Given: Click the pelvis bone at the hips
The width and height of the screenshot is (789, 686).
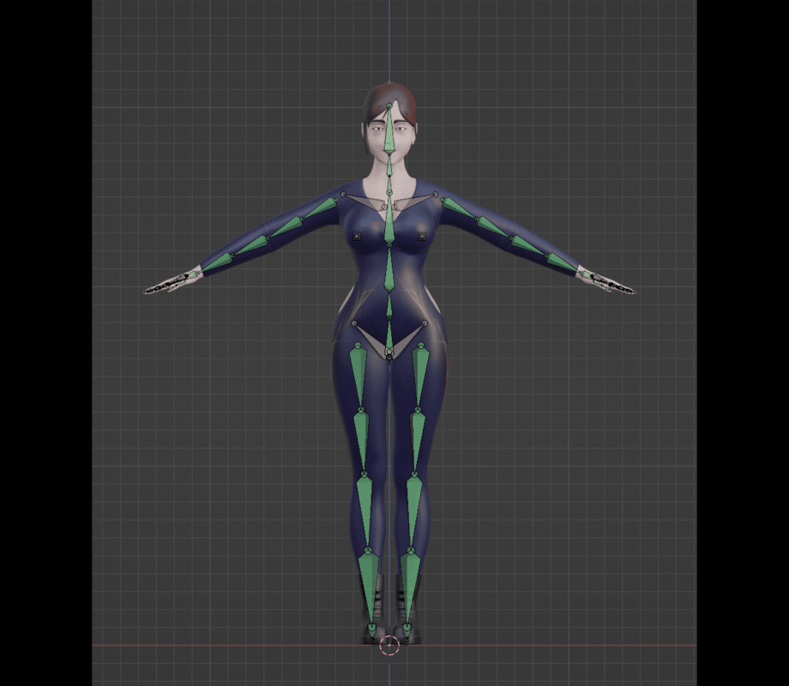Looking at the screenshot, I should point(391,334).
